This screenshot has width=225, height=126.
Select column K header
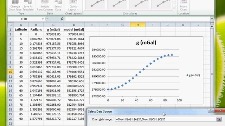(183, 25)
